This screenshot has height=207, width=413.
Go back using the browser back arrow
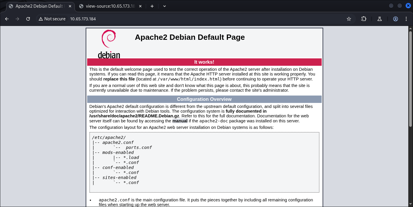click(7, 19)
